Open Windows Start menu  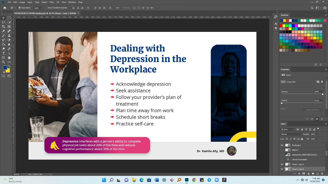point(104,180)
